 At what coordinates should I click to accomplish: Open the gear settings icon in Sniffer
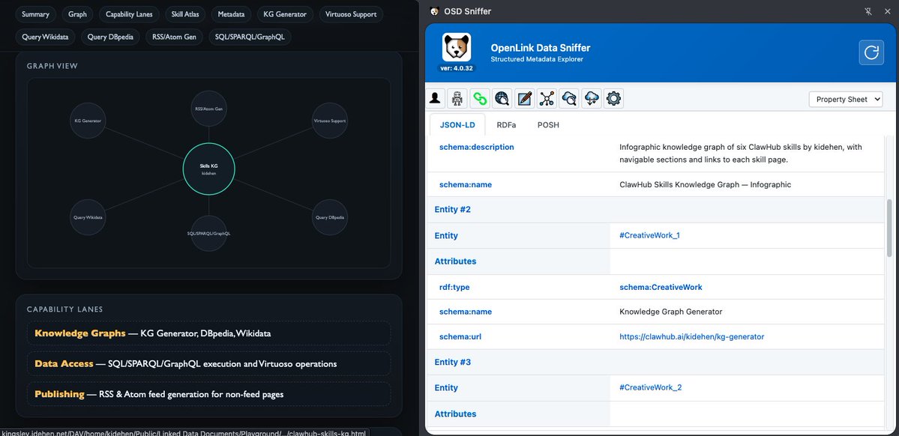click(613, 99)
